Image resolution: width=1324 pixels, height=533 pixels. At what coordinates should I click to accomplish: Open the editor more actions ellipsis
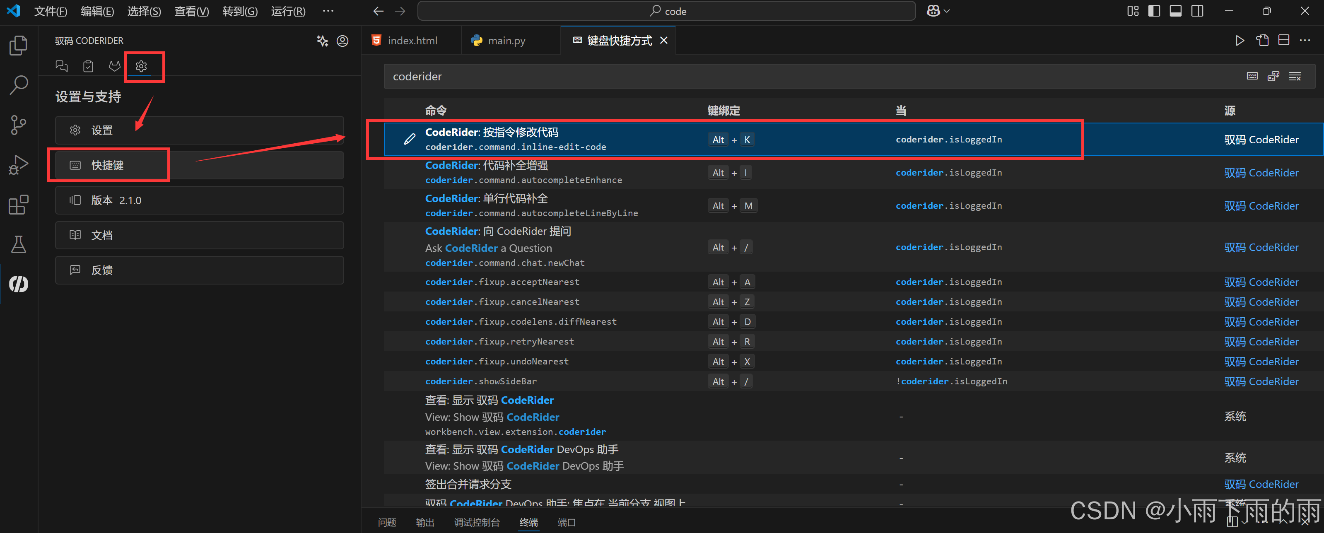[x=1305, y=40]
